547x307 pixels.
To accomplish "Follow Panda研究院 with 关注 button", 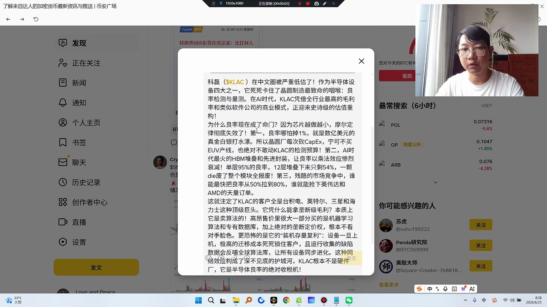I will (x=481, y=246).
